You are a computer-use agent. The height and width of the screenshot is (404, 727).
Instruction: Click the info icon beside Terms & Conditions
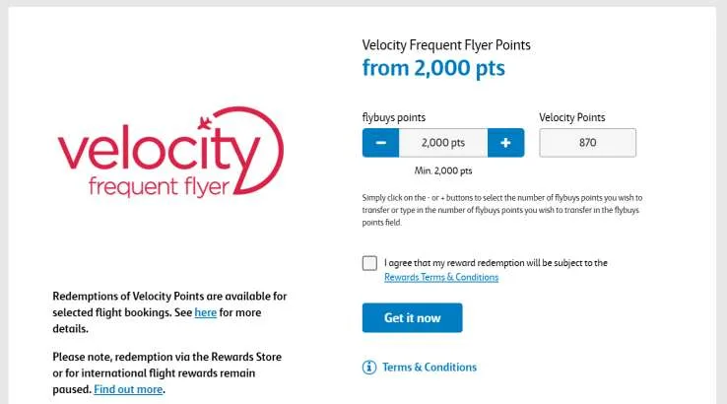(x=369, y=368)
